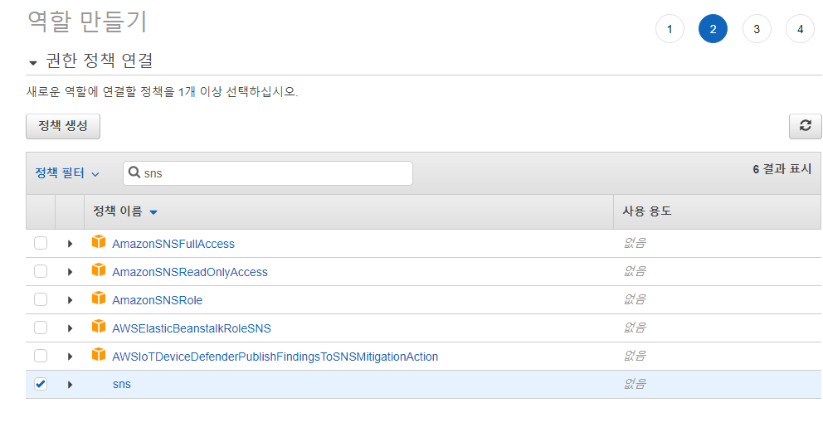The height and width of the screenshot is (432, 823).
Task: Select the AWSElasticBeanstalkRoleSNS checkbox
Action: pos(41,328)
